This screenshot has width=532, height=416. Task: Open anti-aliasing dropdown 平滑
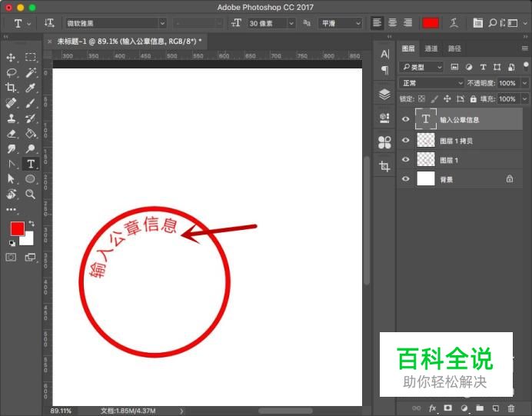pos(341,23)
